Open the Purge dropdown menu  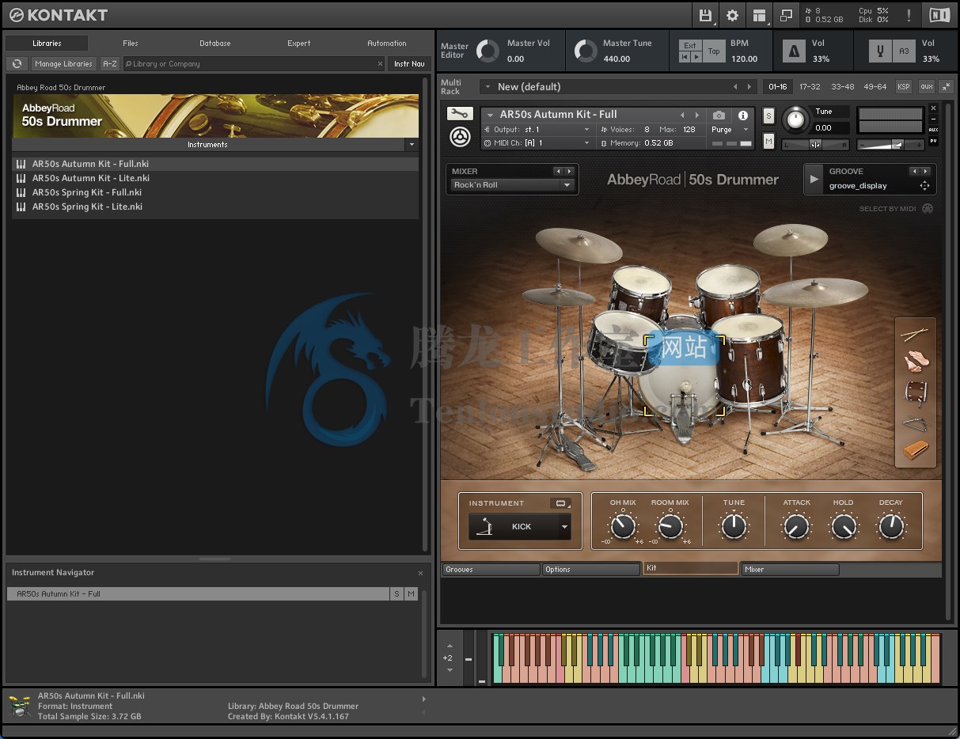pyautogui.click(x=730, y=130)
